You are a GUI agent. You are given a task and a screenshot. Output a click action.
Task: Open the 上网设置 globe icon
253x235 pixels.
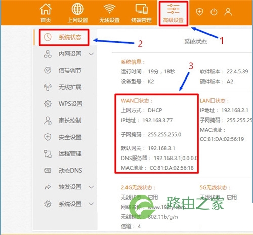[x=77, y=9]
